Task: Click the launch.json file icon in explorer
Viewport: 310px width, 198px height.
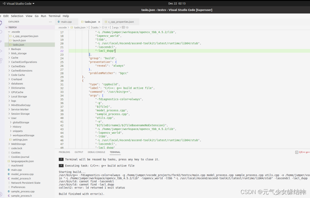Action: (x=10, y=40)
